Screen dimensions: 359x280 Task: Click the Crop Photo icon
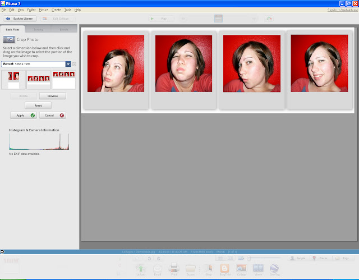(9, 40)
